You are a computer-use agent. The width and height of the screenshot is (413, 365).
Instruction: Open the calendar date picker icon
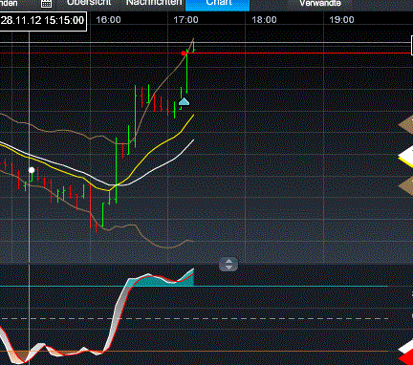point(47,4)
